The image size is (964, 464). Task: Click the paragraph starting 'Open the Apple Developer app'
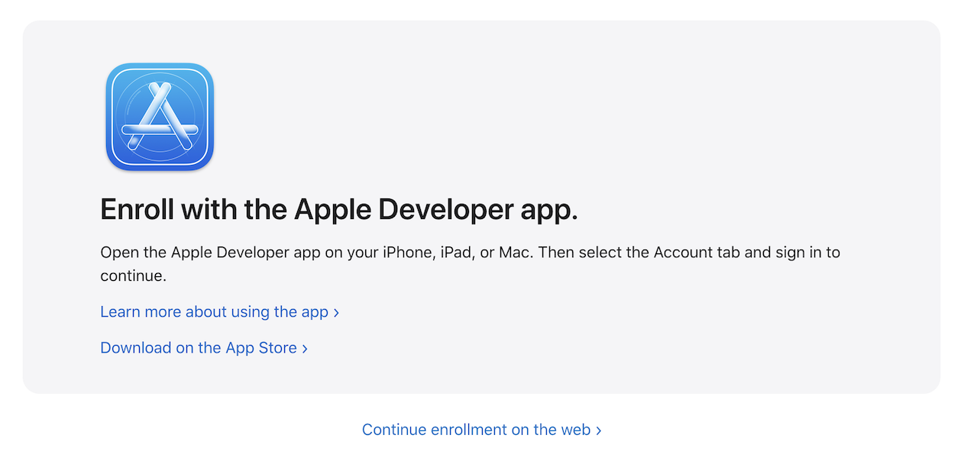[470, 263]
